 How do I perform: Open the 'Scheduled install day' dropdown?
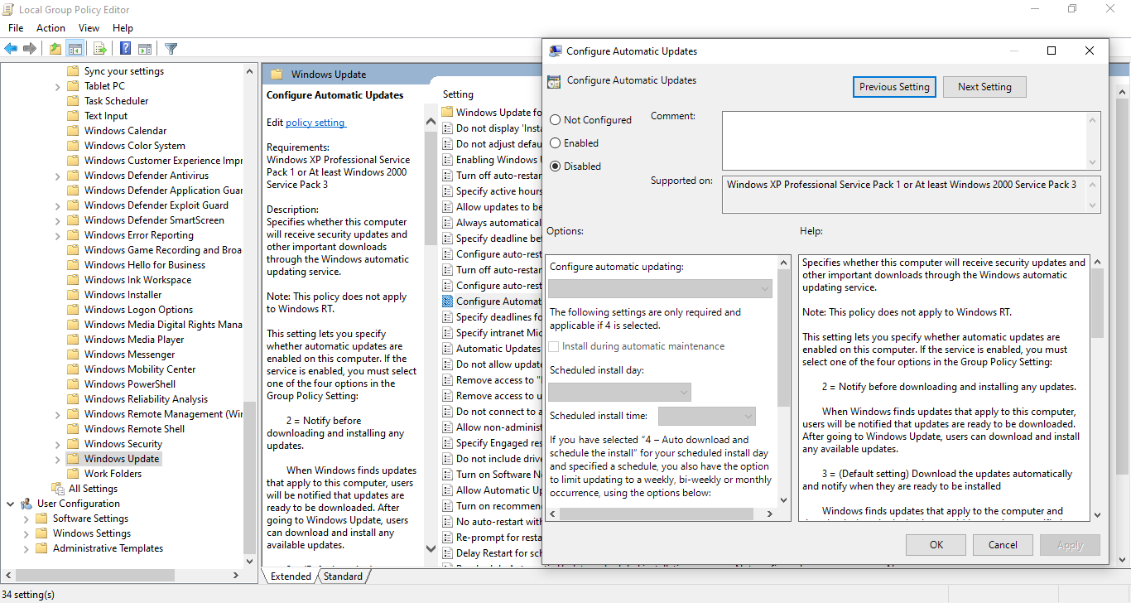(619, 392)
